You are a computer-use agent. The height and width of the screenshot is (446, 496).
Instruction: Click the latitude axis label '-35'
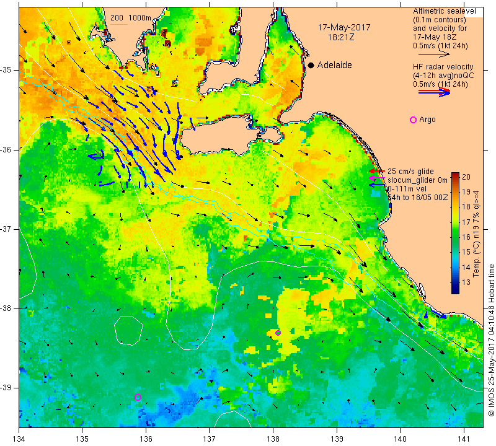tap(7, 70)
